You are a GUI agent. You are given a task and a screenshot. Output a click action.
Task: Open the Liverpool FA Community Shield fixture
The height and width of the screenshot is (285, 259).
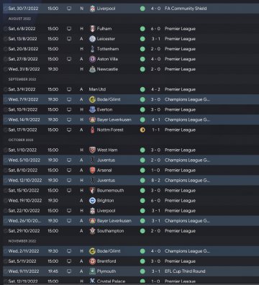coord(131,9)
